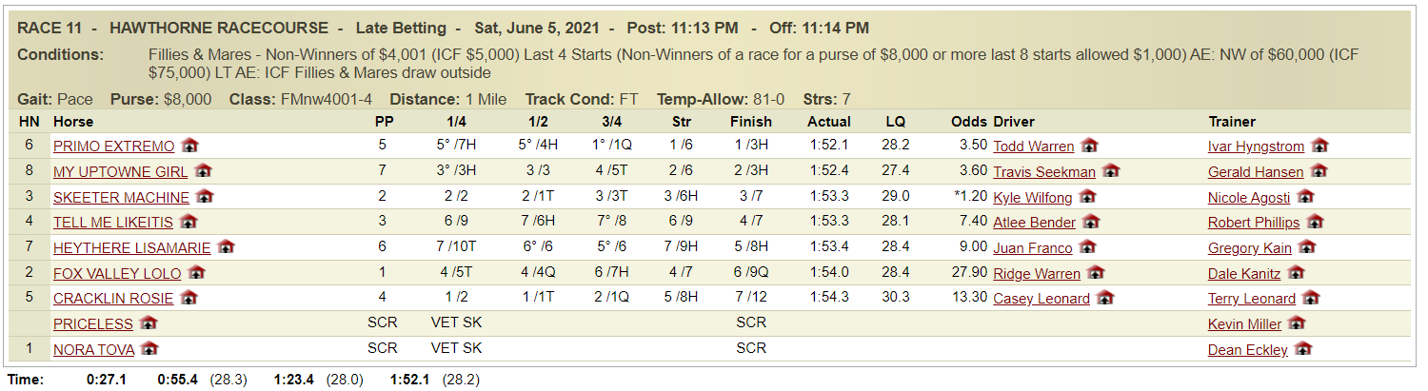1428x391 pixels.
Task: View driver Kyle Wilfong profile
Action: coord(1033,198)
